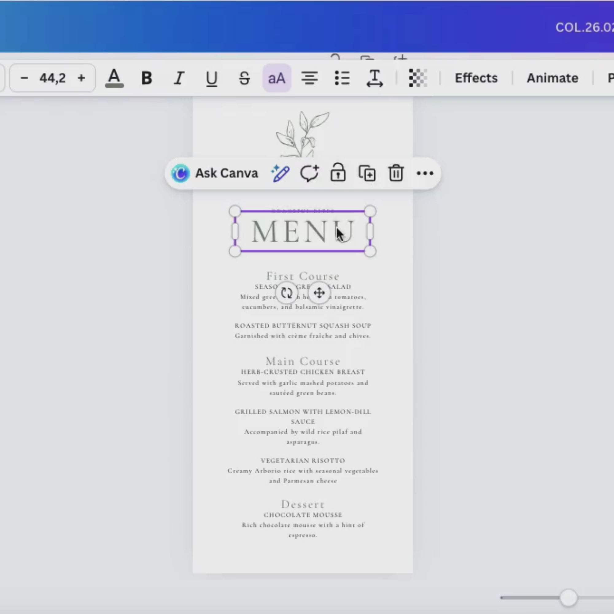
Task: Toggle underline formatting
Action: (x=212, y=79)
